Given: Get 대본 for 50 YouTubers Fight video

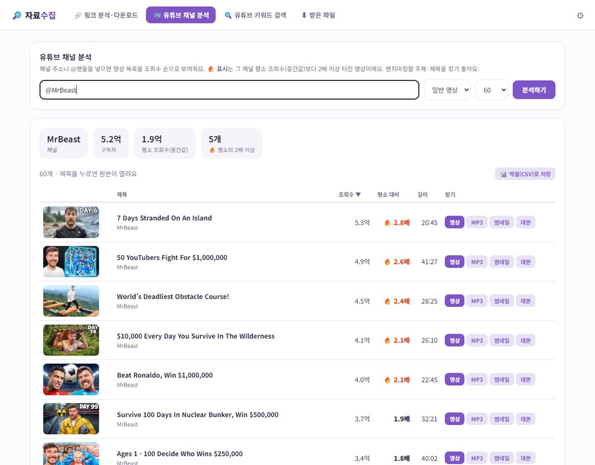Looking at the screenshot, I should coord(526,262).
